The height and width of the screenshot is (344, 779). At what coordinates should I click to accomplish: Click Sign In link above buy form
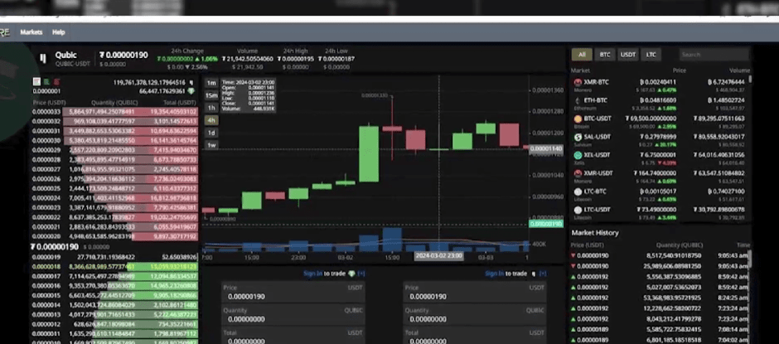[x=312, y=273]
